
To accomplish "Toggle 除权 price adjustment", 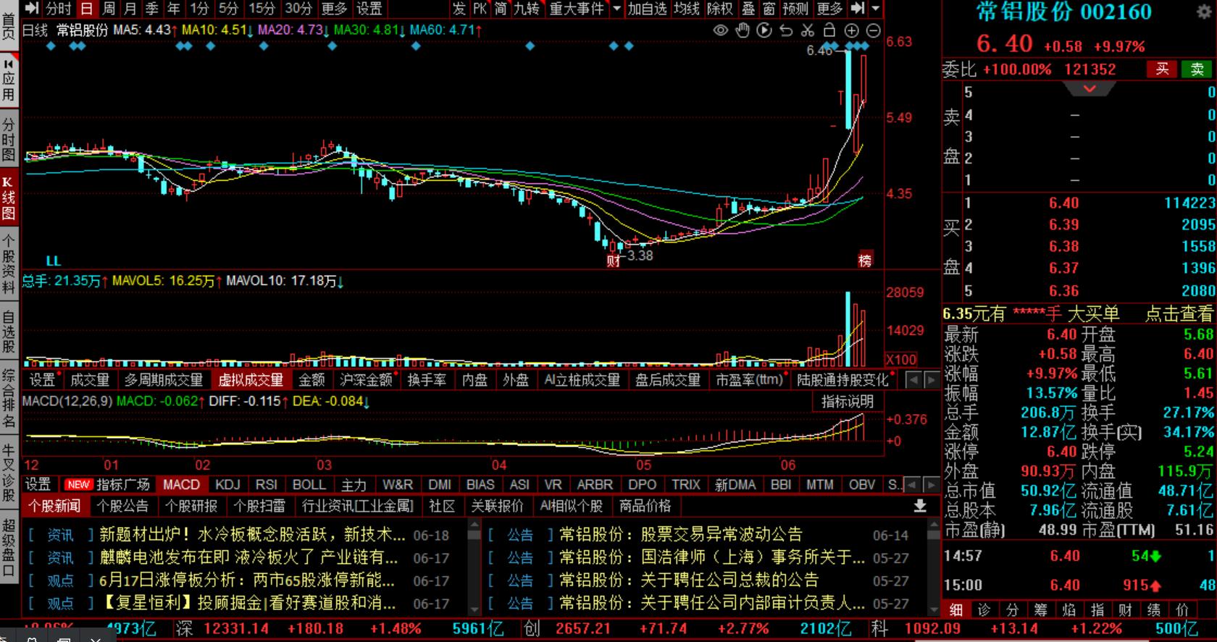I will point(720,9).
